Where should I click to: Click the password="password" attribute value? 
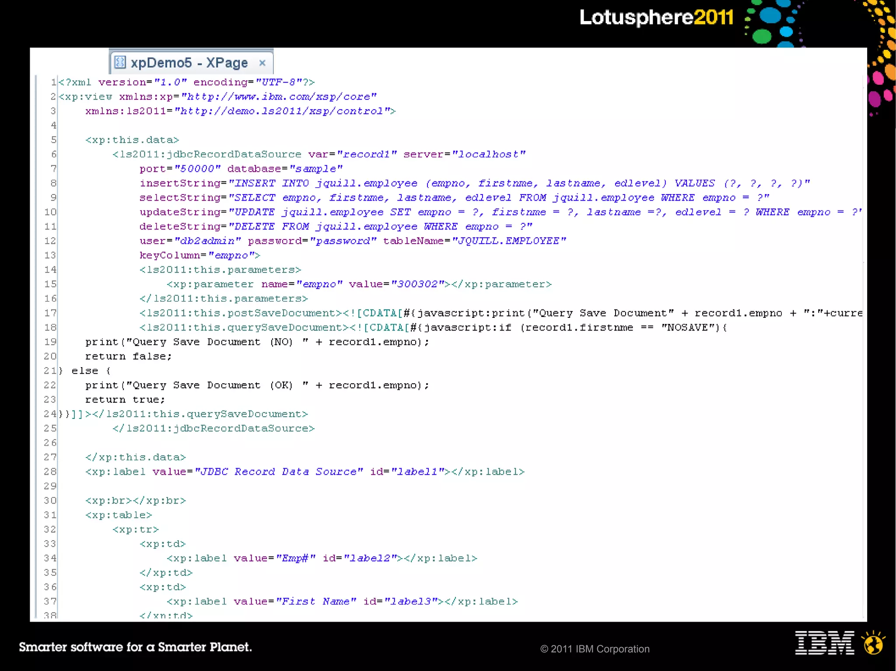pyautogui.click(x=343, y=241)
